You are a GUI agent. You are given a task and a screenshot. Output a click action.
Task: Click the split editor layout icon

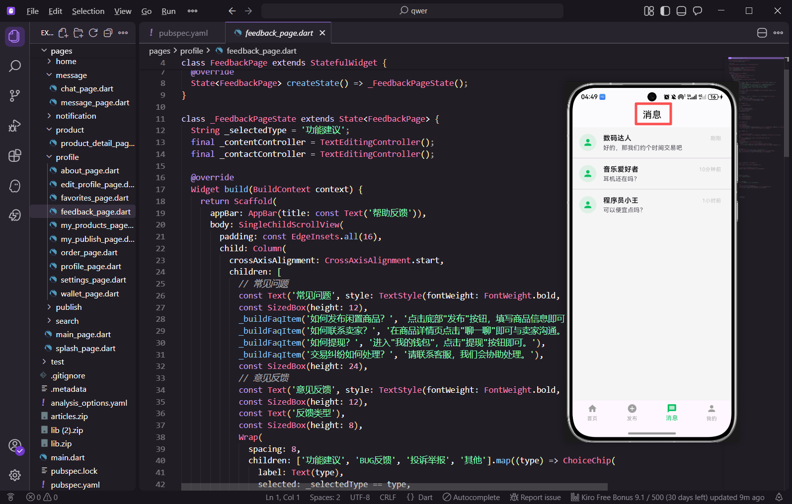tap(762, 33)
